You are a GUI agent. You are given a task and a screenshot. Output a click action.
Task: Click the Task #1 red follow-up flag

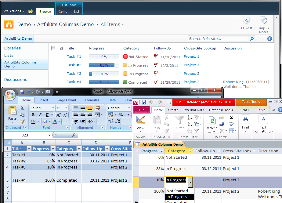click(x=156, y=56)
